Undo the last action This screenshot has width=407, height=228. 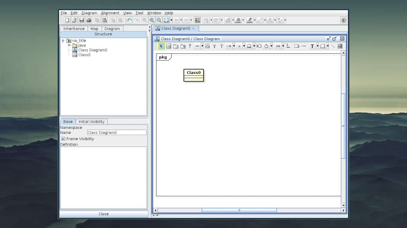(129, 20)
